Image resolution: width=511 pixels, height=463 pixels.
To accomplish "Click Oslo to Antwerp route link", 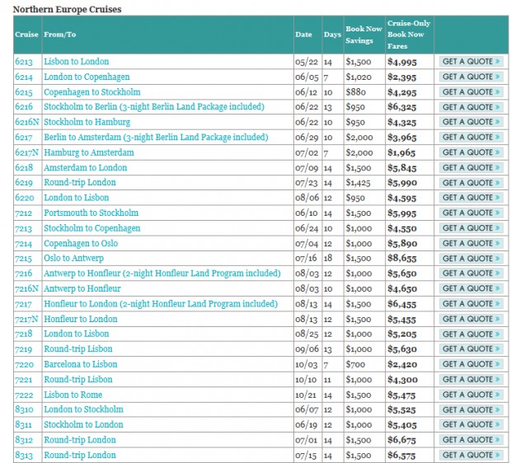I will 74,258.
